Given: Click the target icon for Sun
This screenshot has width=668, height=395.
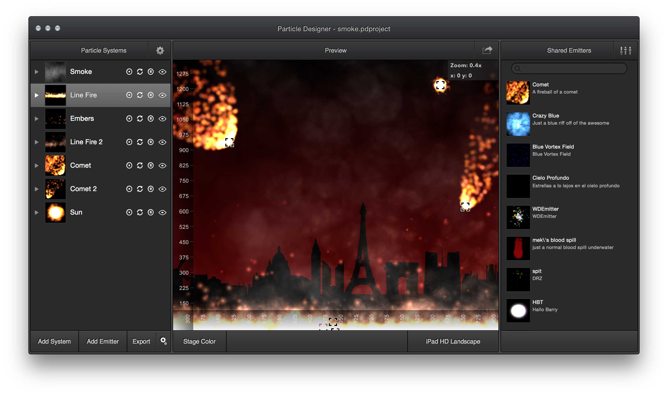Looking at the screenshot, I should [x=129, y=212].
